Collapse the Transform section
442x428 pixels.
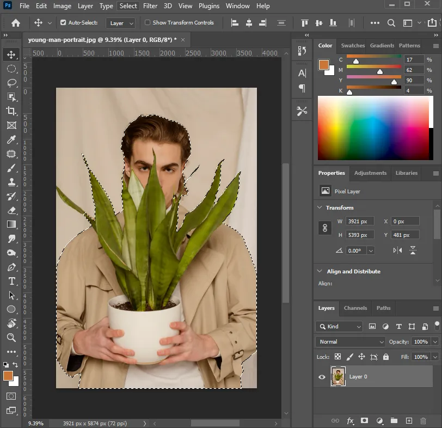(319, 208)
